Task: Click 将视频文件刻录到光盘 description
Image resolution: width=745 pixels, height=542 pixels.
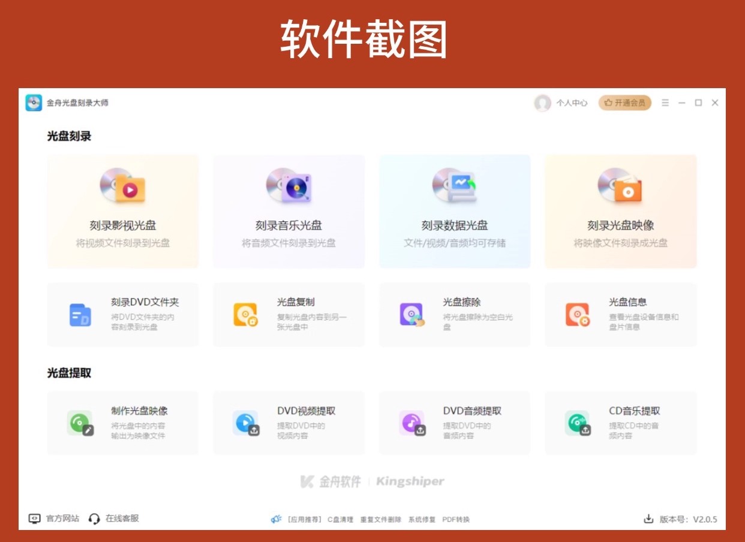Action: pos(123,243)
